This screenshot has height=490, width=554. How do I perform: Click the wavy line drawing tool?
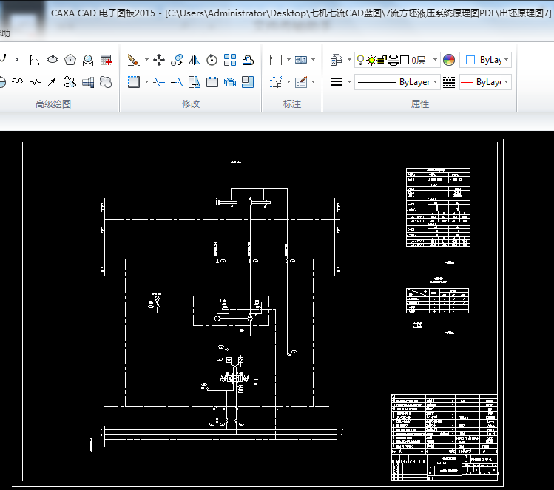pyautogui.click(x=17, y=81)
